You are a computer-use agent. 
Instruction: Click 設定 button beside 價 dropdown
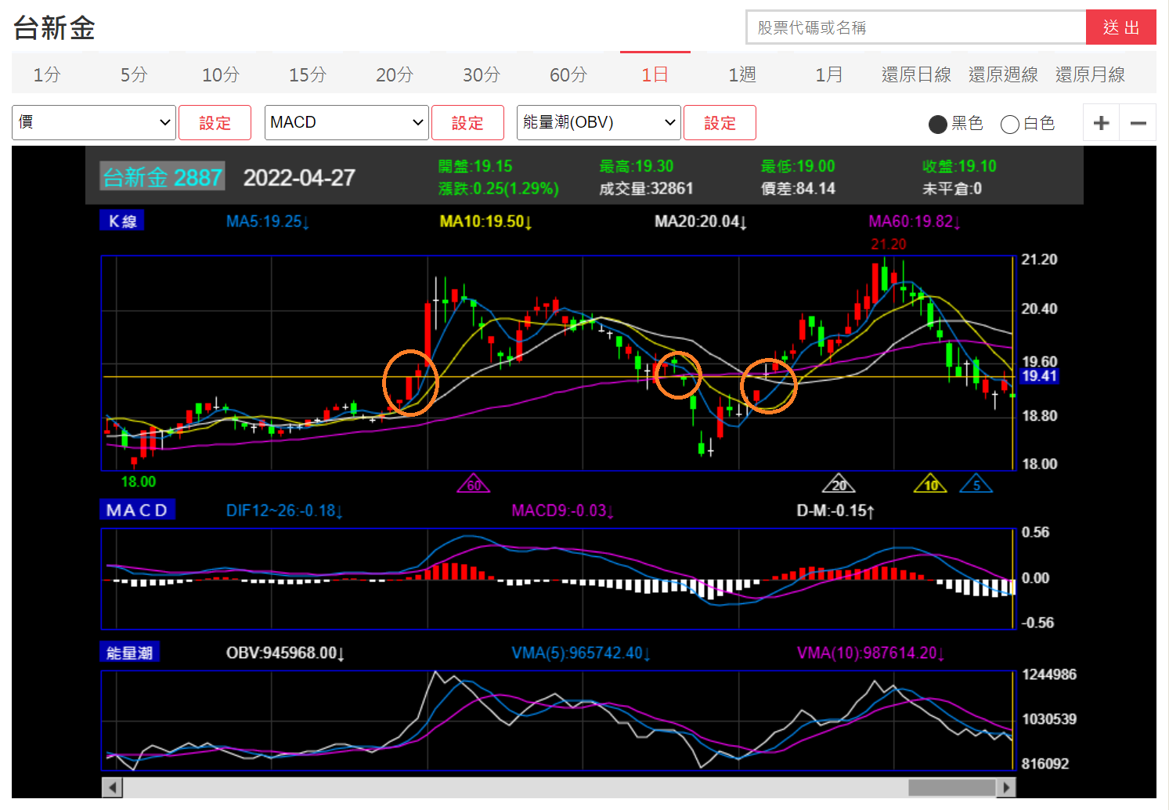[x=215, y=123]
